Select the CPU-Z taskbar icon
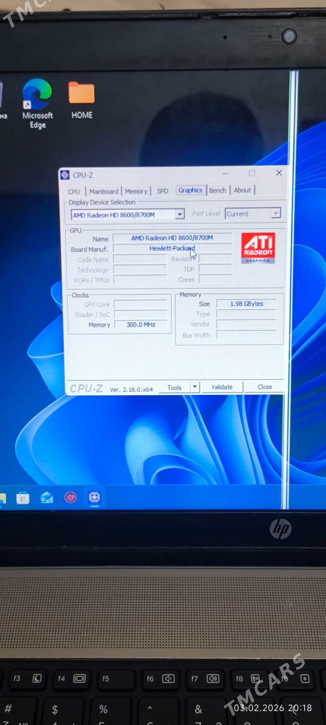 [95, 497]
